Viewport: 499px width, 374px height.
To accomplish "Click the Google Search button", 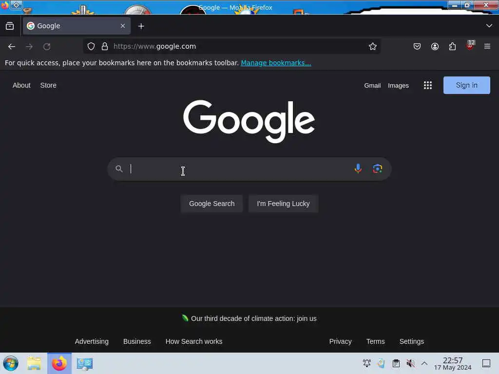I will (211, 204).
